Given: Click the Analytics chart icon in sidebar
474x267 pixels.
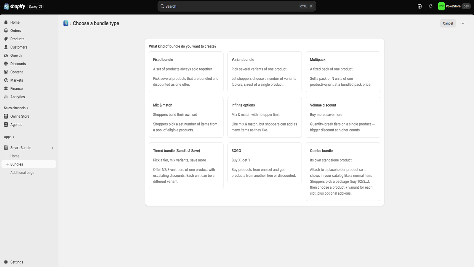Looking at the screenshot, I should 6,97.
